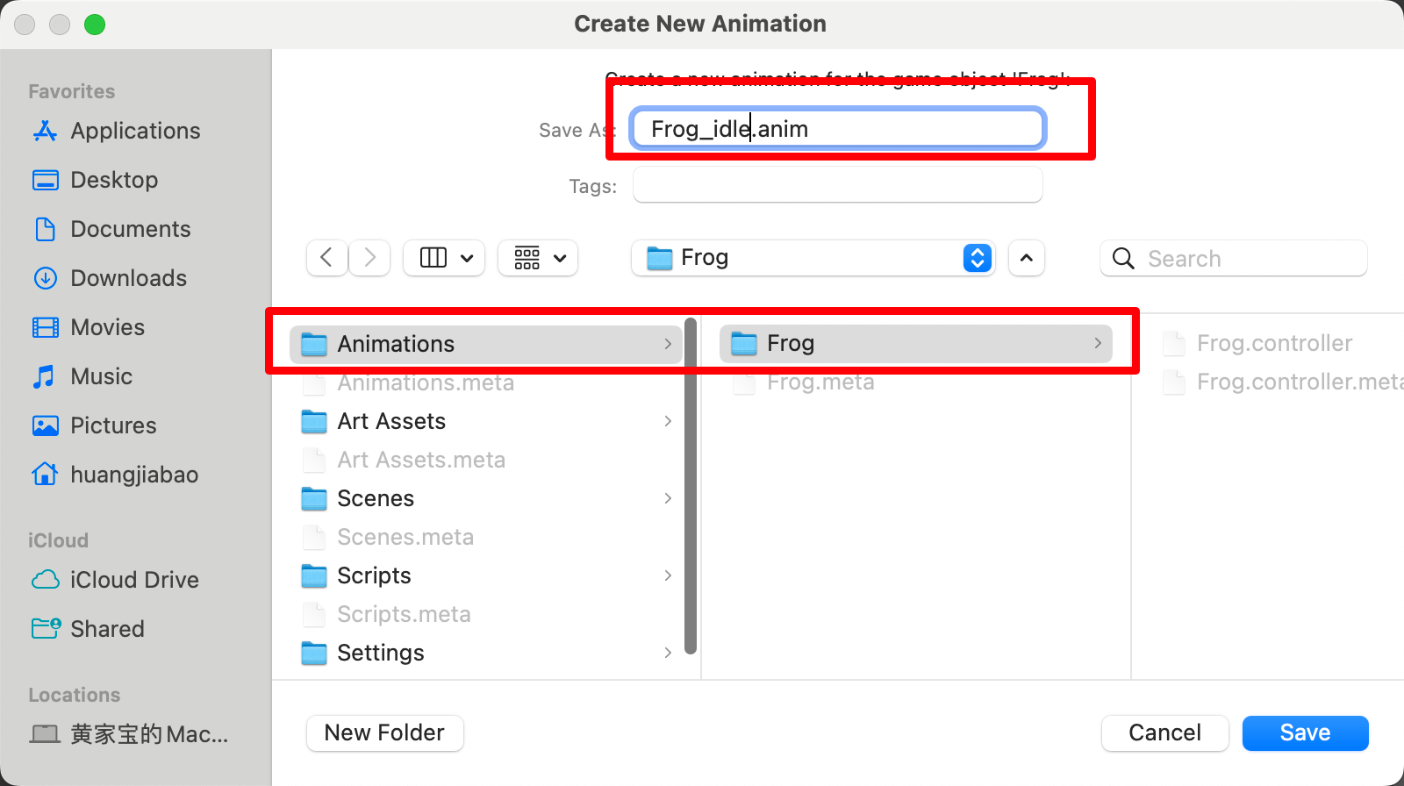1404x786 pixels.
Task: Open Music folder in sidebar
Action: [82, 376]
